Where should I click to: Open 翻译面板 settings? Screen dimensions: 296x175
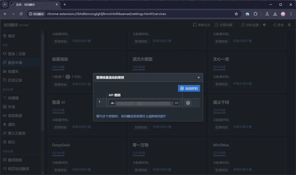(20, 160)
